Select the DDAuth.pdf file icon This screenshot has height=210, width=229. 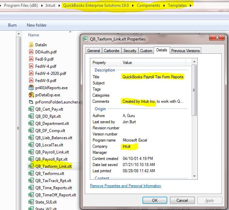(31, 52)
